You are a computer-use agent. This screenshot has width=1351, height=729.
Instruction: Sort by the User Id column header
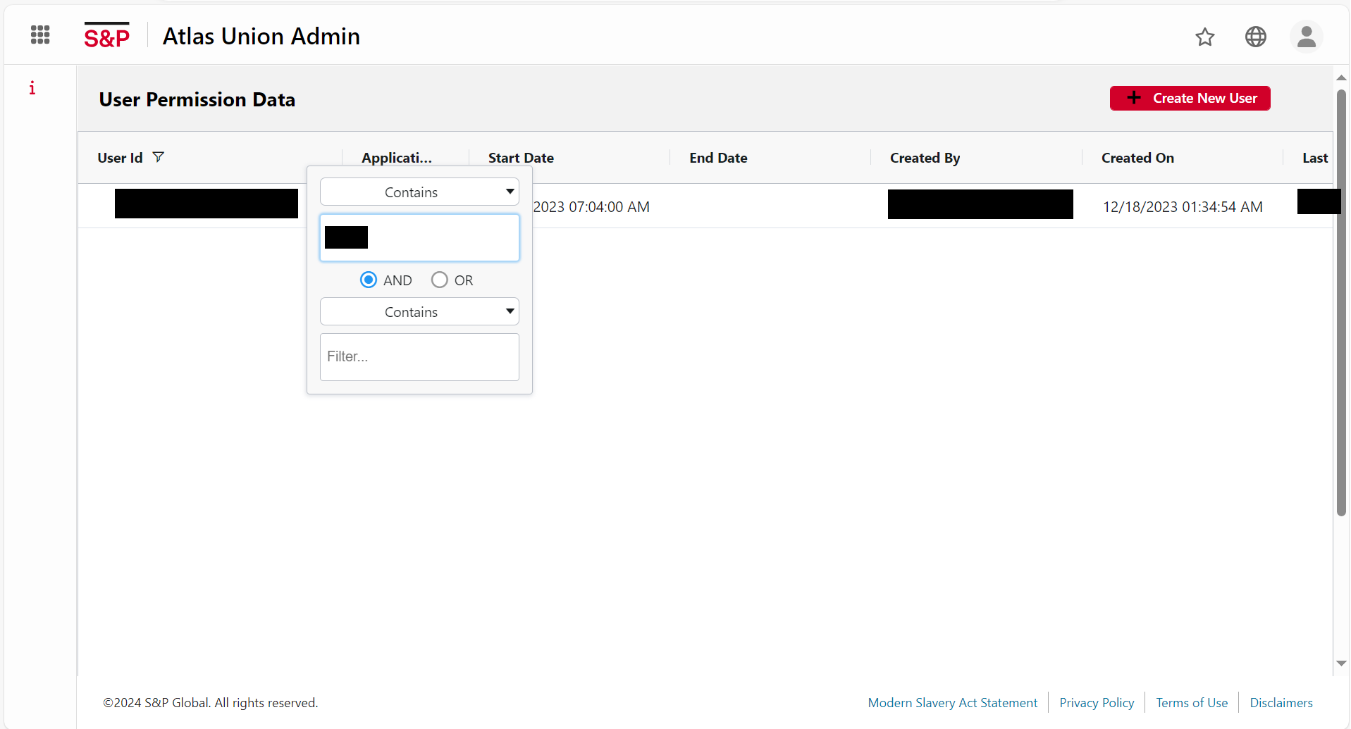tap(120, 158)
